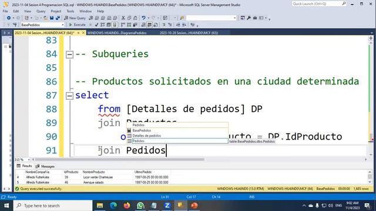Open the File menu
This screenshot has height=211, width=376.
(5, 11)
